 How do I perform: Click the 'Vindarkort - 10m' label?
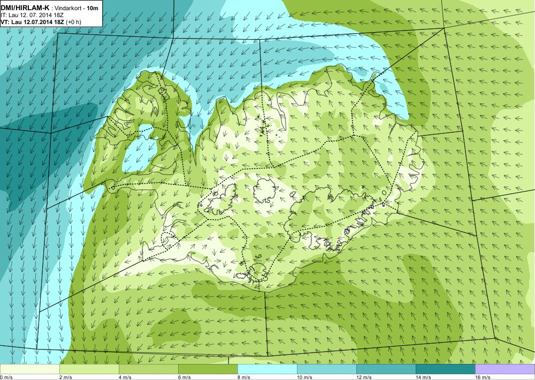tap(77, 8)
